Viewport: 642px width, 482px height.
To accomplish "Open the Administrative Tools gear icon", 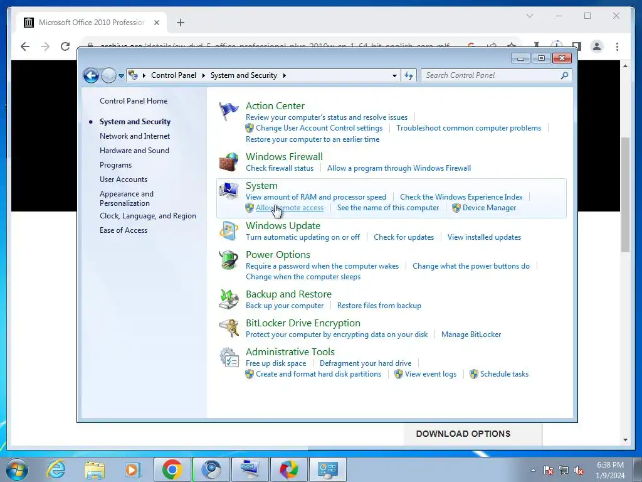I will click(228, 357).
